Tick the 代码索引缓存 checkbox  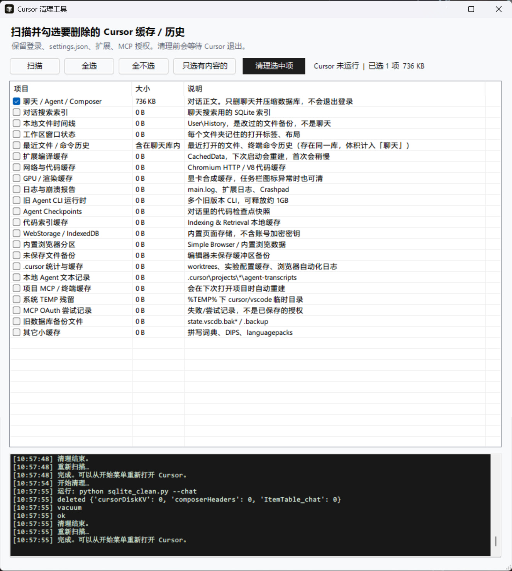point(17,222)
